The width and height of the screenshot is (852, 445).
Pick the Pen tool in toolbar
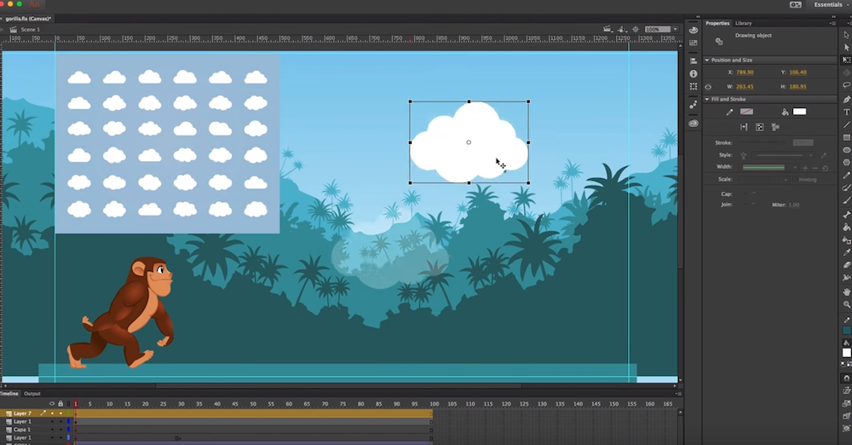pyautogui.click(x=846, y=99)
